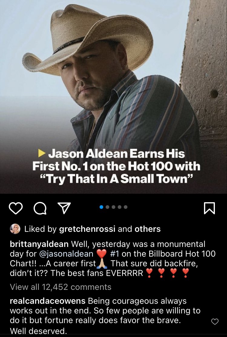
Task: Jump to third carousel dot
Action: pos(113,207)
